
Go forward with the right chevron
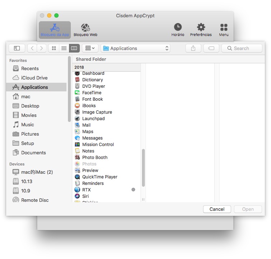pyautogui.click(x=41, y=48)
